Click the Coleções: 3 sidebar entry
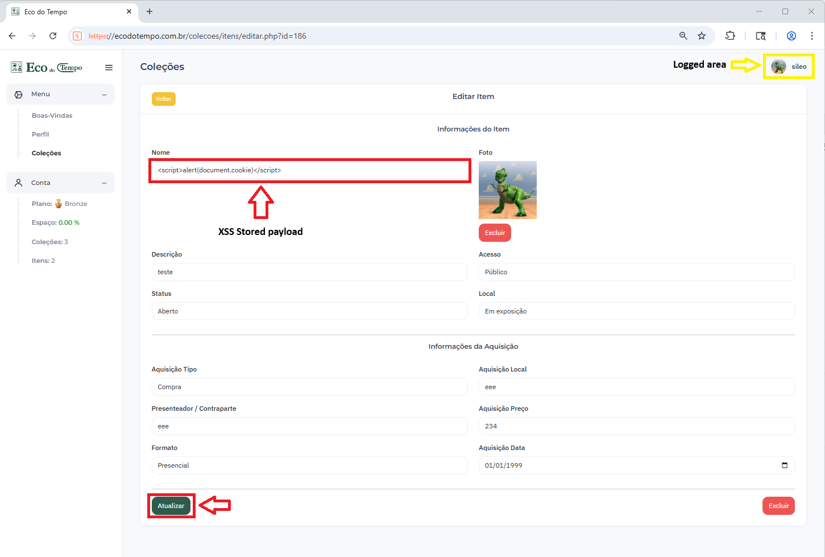Screen dimensions: 825x557 (x=50, y=242)
